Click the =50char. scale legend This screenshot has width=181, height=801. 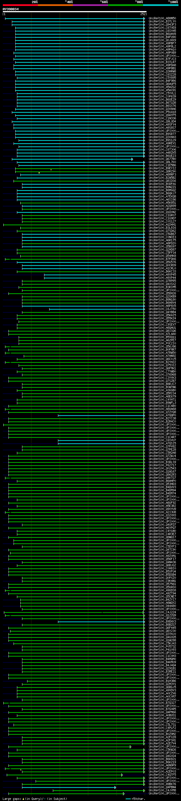135,799
